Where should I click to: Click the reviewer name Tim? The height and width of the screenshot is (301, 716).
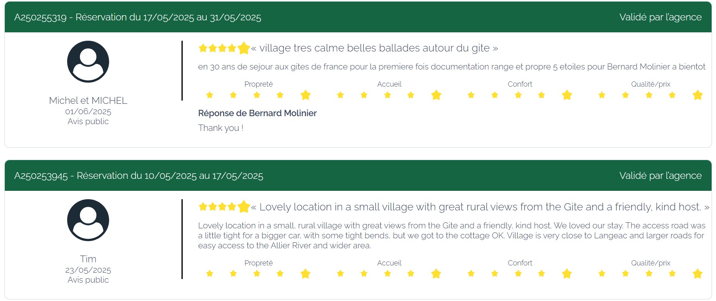coord(88,259)
